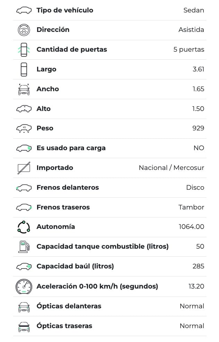Viewport: 219px width, 342px height.
Task: Click the Frenos traseros Tambor value
Action: click(191, 207)
